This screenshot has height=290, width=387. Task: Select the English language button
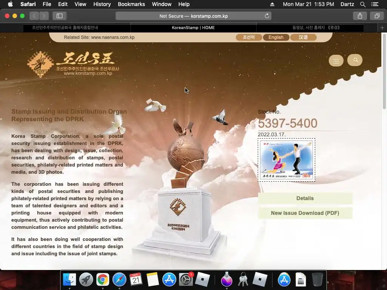[276, 37]
